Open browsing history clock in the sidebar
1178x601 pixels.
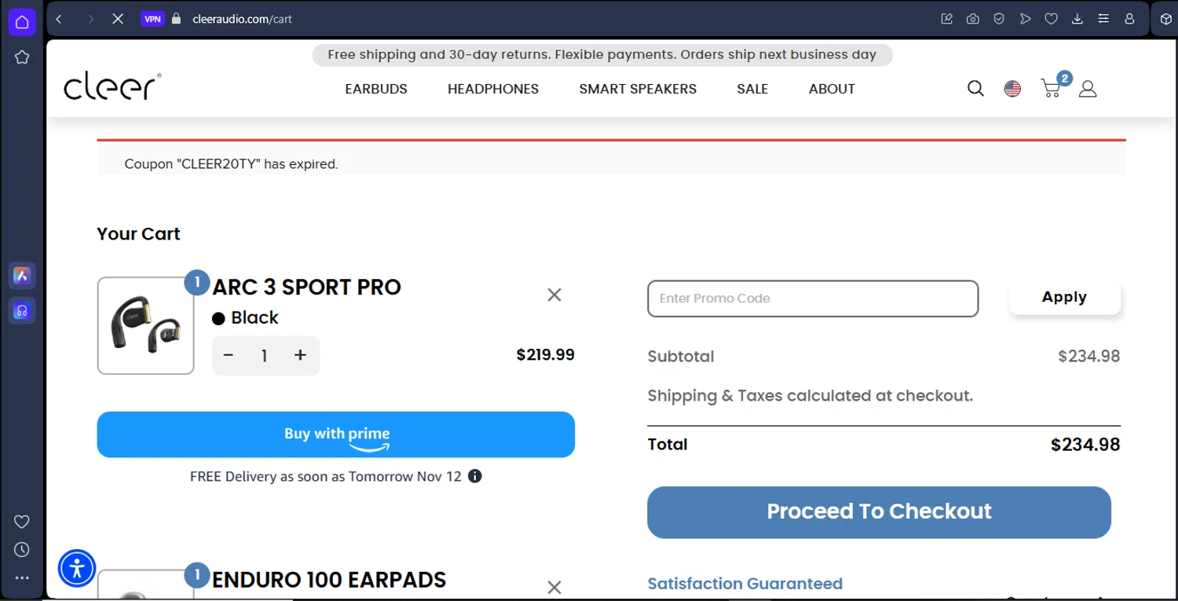coord(22,549)
